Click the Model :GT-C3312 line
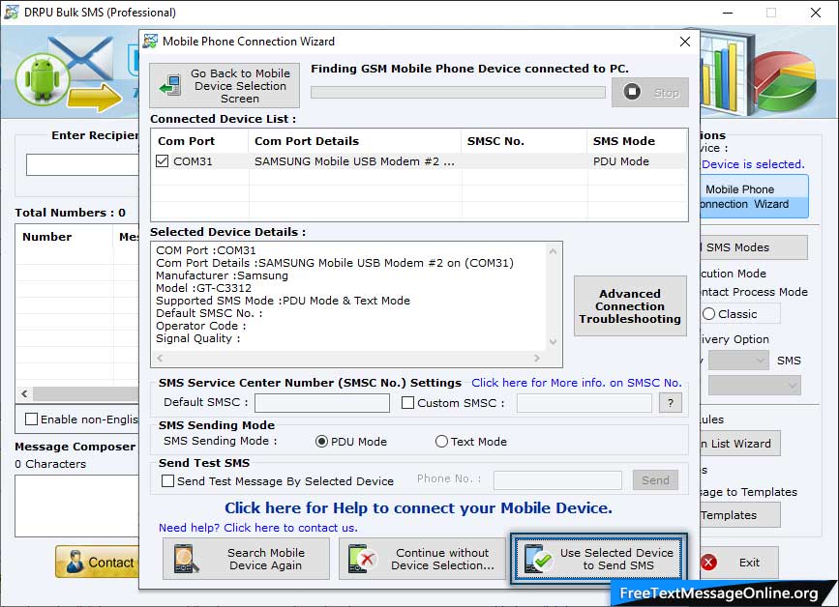Screen dimensions: 839x607 tap(203, 288)
